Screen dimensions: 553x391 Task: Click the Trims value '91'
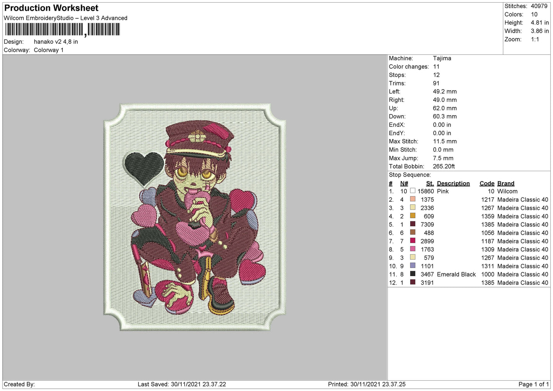pyautogui.click(x=436, y=83)
